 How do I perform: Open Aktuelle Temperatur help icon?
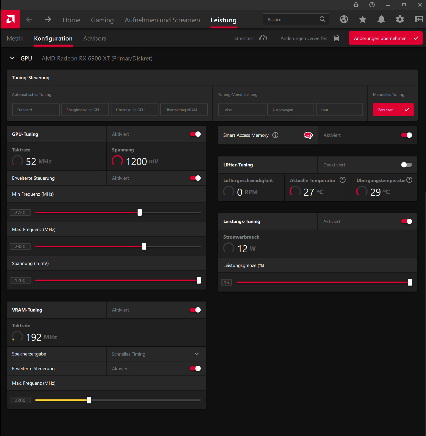(x=343, y=180)
